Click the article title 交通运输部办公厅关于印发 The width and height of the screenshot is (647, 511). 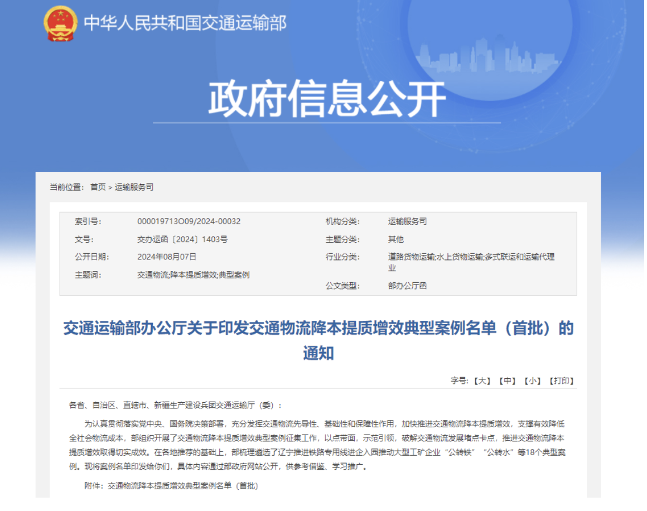coord(318,340)
